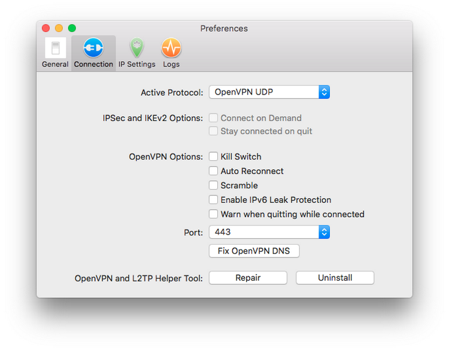The image size is (449, 350).
Task: Minimize Preferences with the yellow button
Action: (x=59, y=28)
